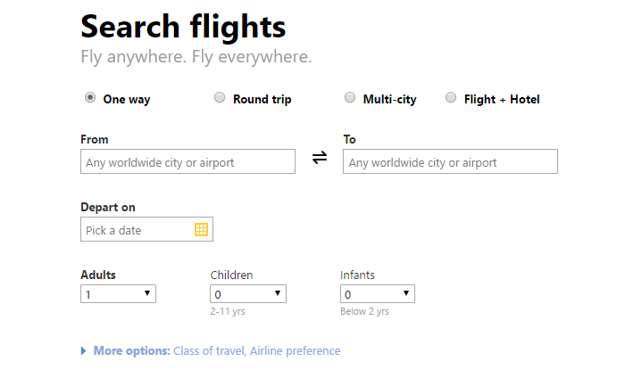Click the From city input field

point(187,162)
